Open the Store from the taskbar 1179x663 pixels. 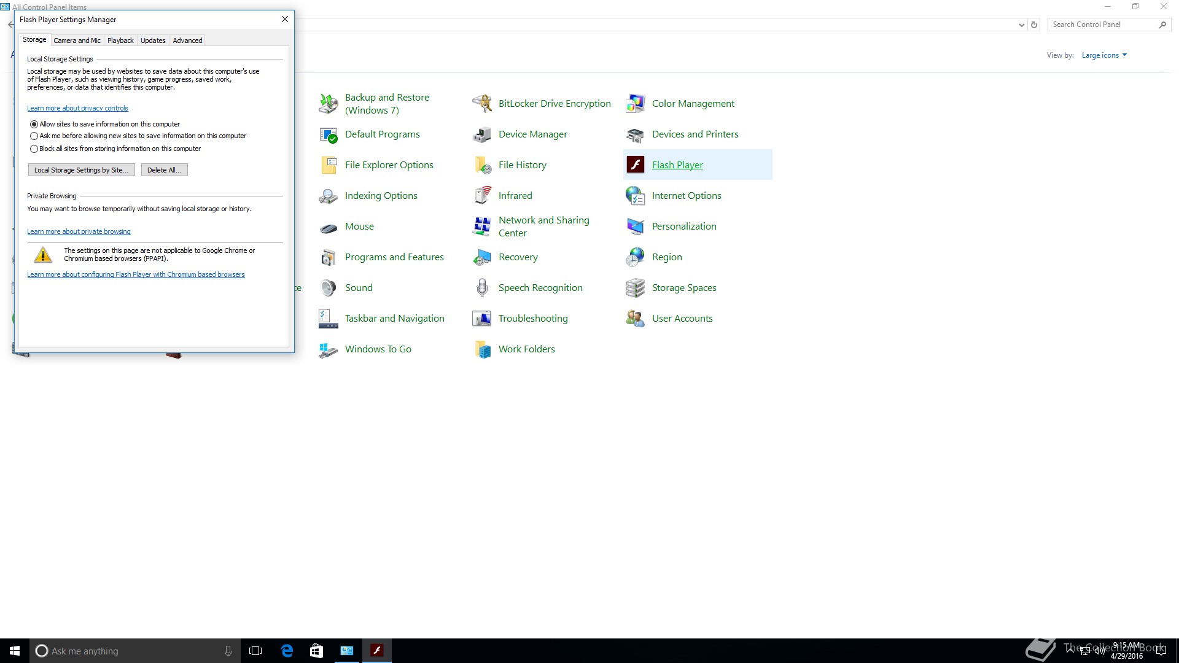[316, 651]
